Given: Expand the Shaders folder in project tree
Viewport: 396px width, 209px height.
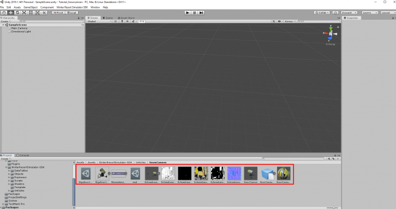Looking at the screenshot, I should click(x=9, y=184).
